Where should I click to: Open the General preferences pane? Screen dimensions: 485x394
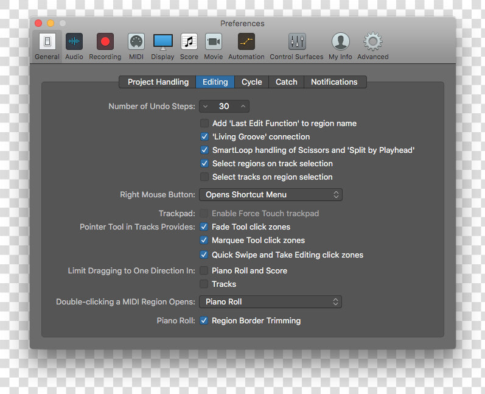47,46
